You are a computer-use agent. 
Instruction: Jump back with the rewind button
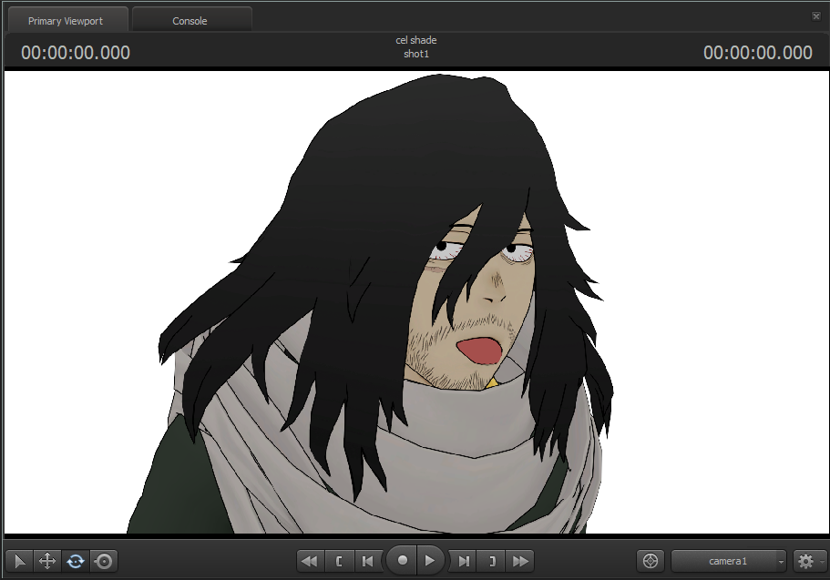coord(310,561)
